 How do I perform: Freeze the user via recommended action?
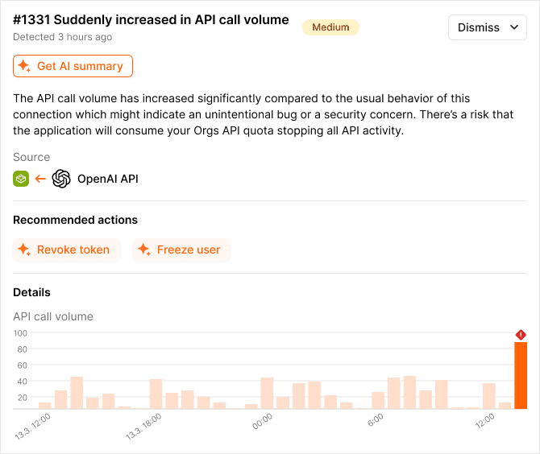point(181,250)
